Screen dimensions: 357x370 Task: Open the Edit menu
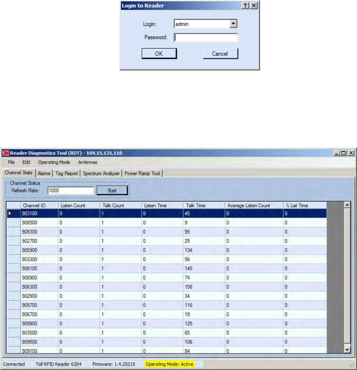point(26,162)
